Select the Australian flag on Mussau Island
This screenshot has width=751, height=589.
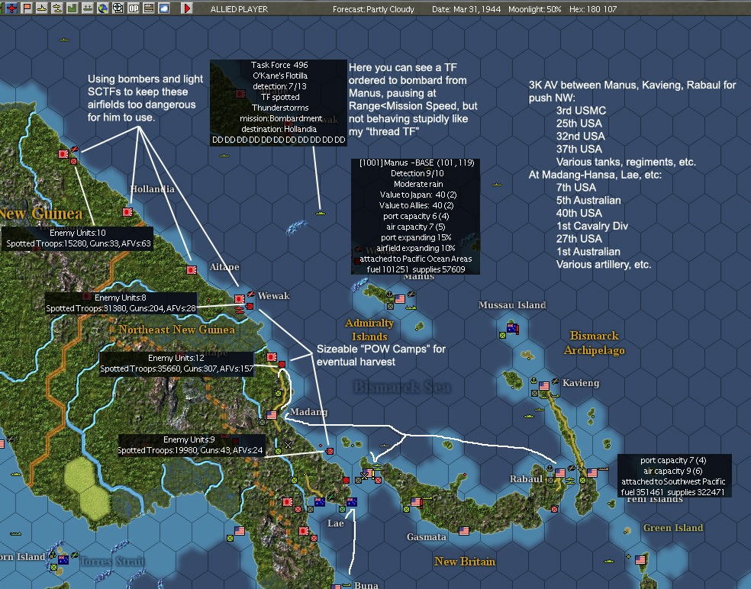512,329
